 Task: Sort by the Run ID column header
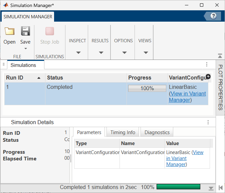click(25, 78)
